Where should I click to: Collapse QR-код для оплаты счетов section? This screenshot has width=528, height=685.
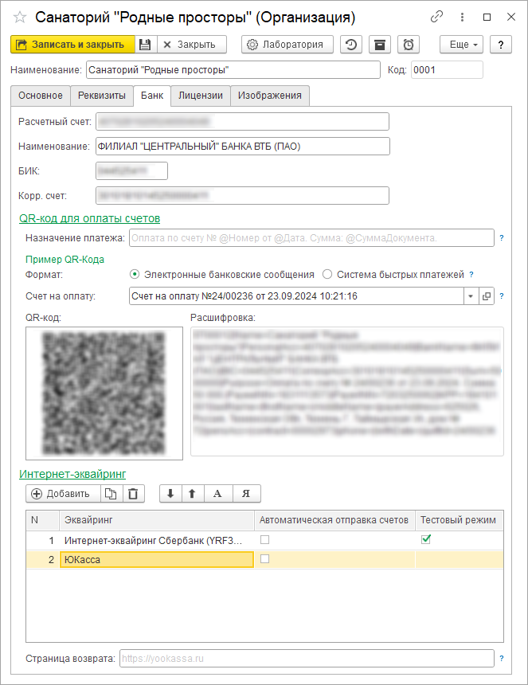tap(89, 218)
